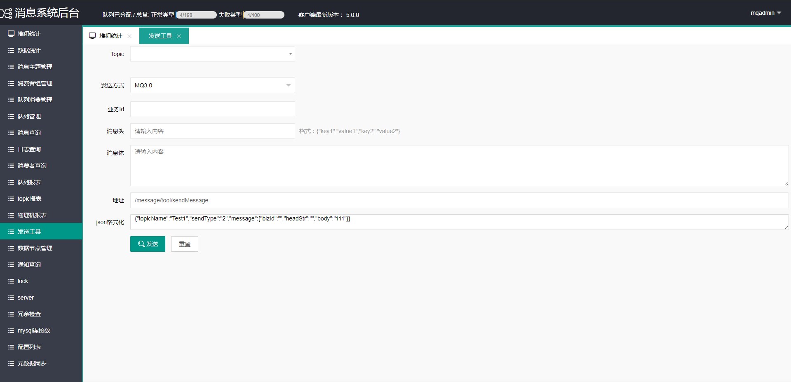Open the lock menu item
Viewport: 791px width, 382px height.
click(41, 281)
